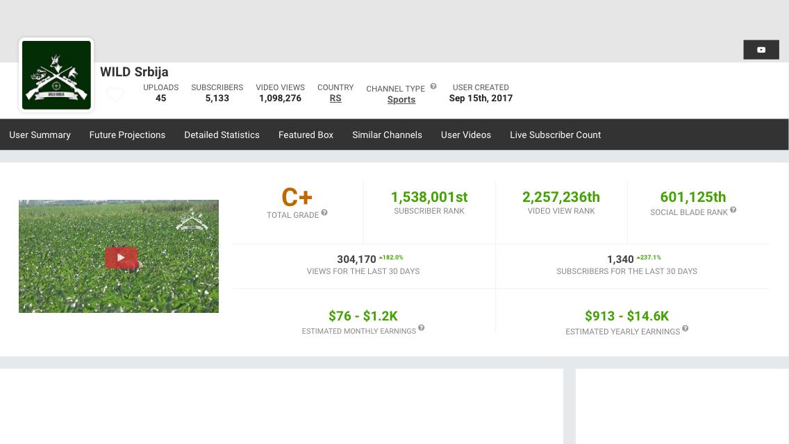This screenshot has height=444, width=789.
Task: Click the 182.0% views change indicator
Action: 391,257
